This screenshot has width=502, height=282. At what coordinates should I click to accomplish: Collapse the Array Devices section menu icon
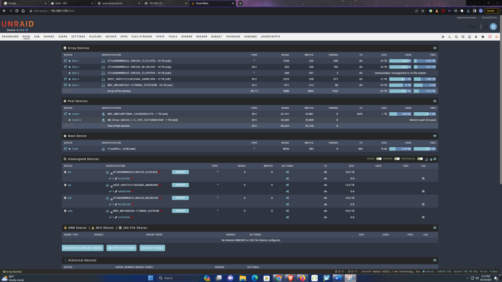(x=434, y=48)
